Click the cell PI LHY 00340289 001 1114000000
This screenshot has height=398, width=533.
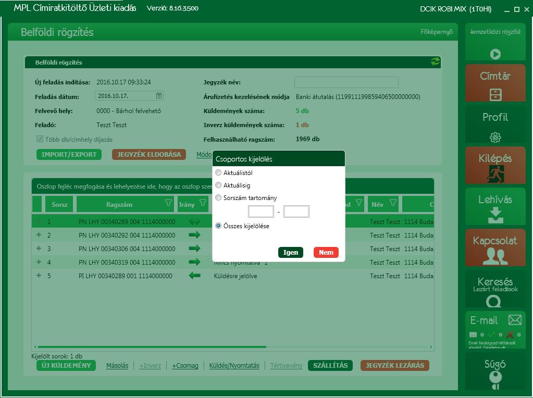point(126,276)
